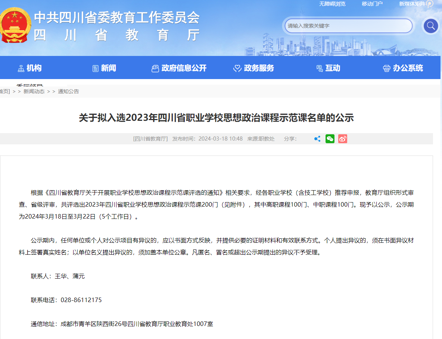Click the 四川省教育厅 site title in header
This screenshot has width=442, height=339.
[116, 35]
